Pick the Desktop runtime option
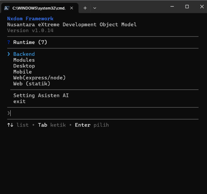 (24, 66)
